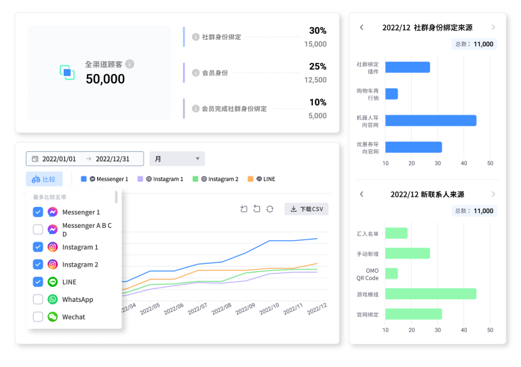The height and width of the screenshot is (367, 521).
Task: Click the 优惠券导向官网 blue bar
Action: point(414,147)
